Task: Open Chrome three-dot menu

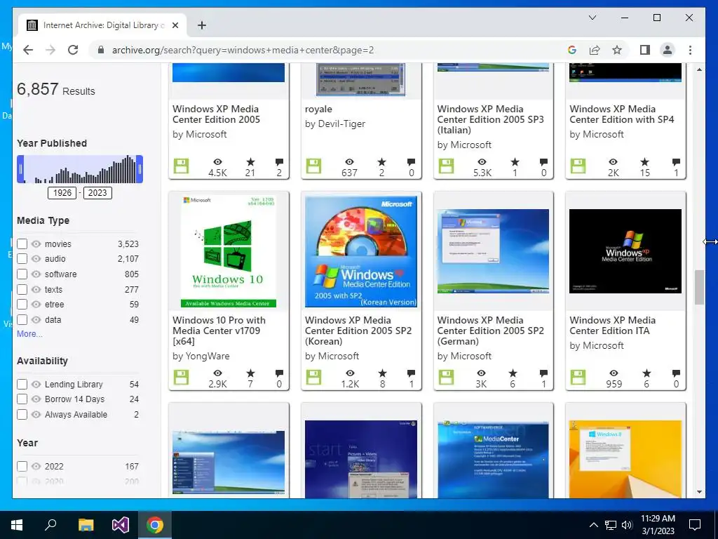Action: tap(690, 50)
